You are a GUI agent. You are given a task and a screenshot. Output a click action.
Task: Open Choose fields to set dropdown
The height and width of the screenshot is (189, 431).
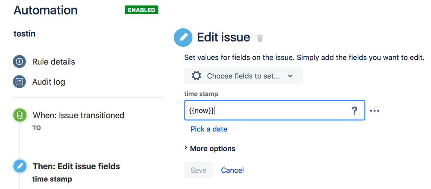[x=243, y=76]
